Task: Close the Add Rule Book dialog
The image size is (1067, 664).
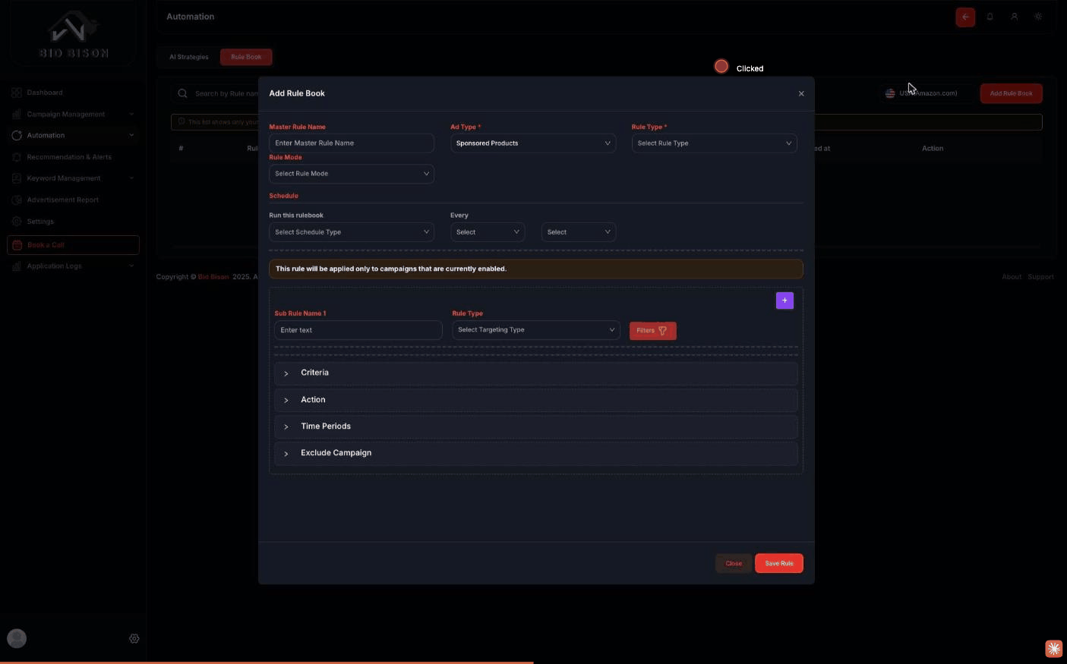Action: coord(801,94)
